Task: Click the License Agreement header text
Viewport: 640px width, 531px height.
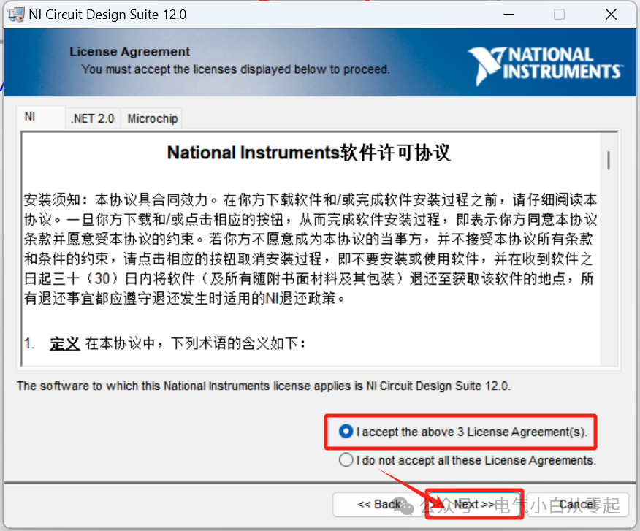Action: (x=129, y=52)
